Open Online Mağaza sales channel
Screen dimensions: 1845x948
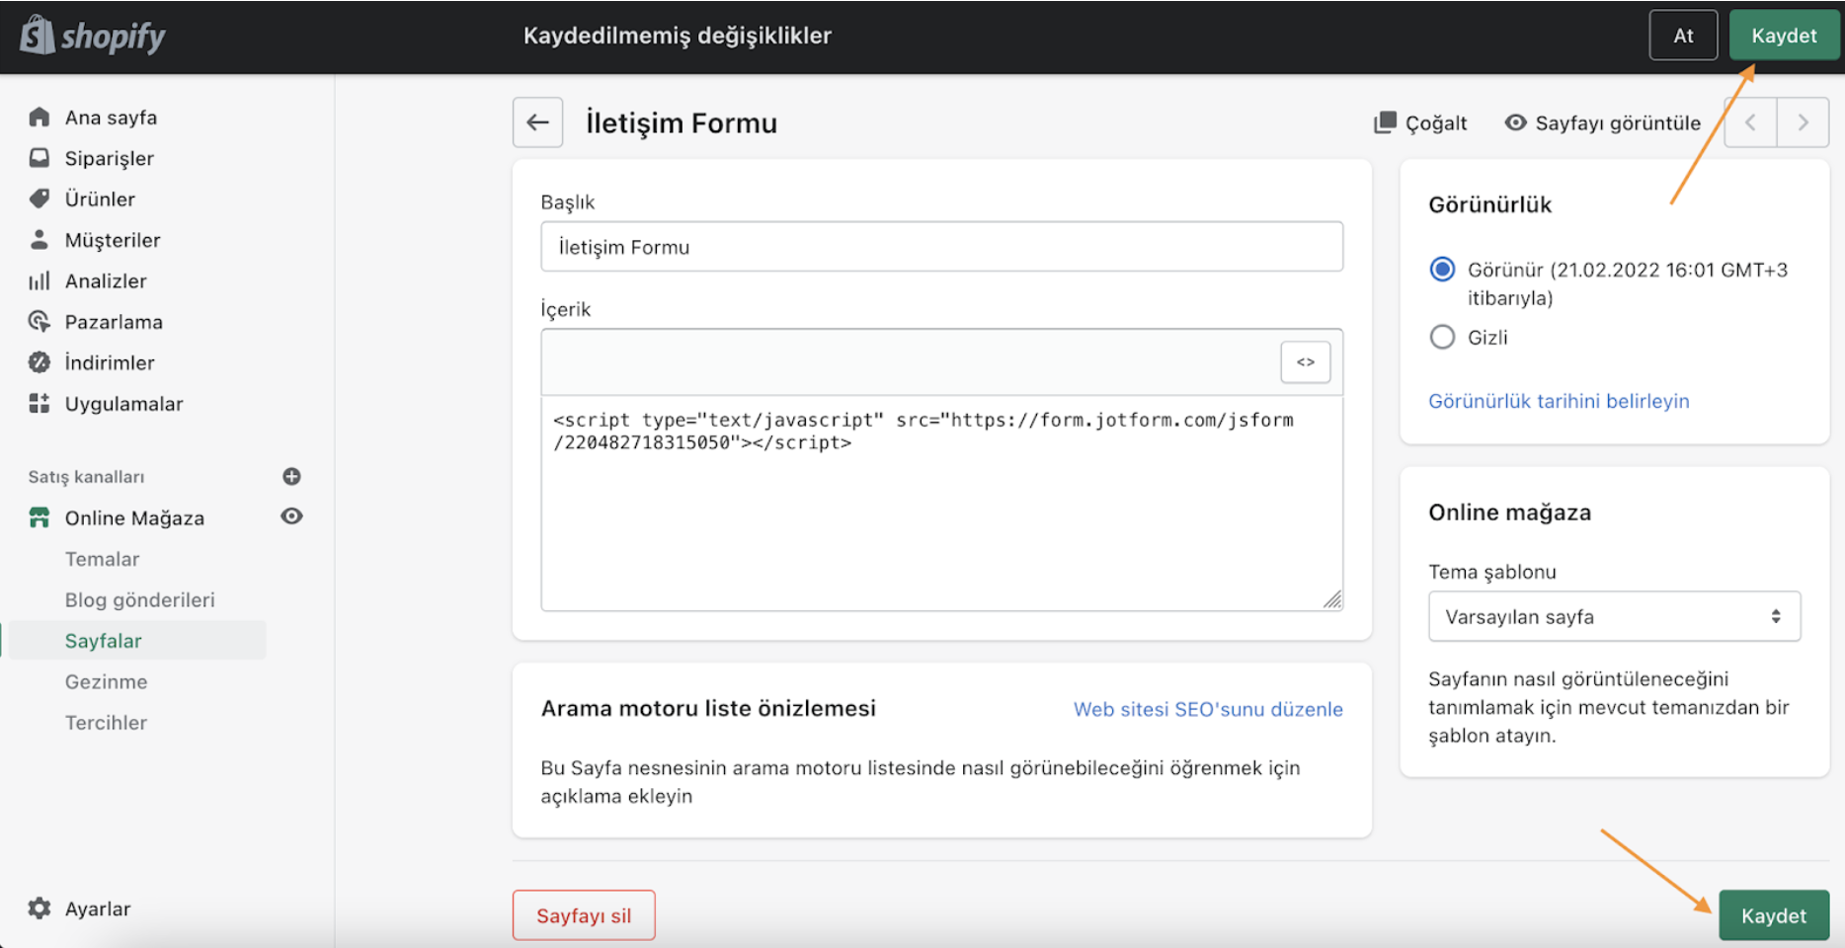[x=134, y=517]
